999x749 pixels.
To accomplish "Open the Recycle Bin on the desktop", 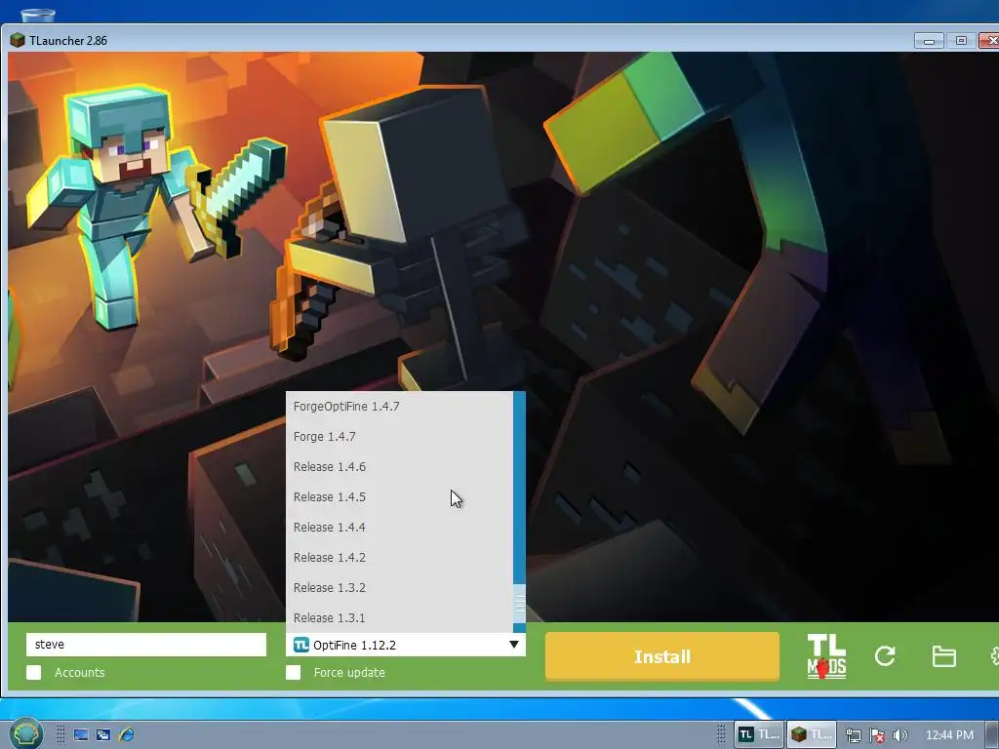I will coord(38,16).
